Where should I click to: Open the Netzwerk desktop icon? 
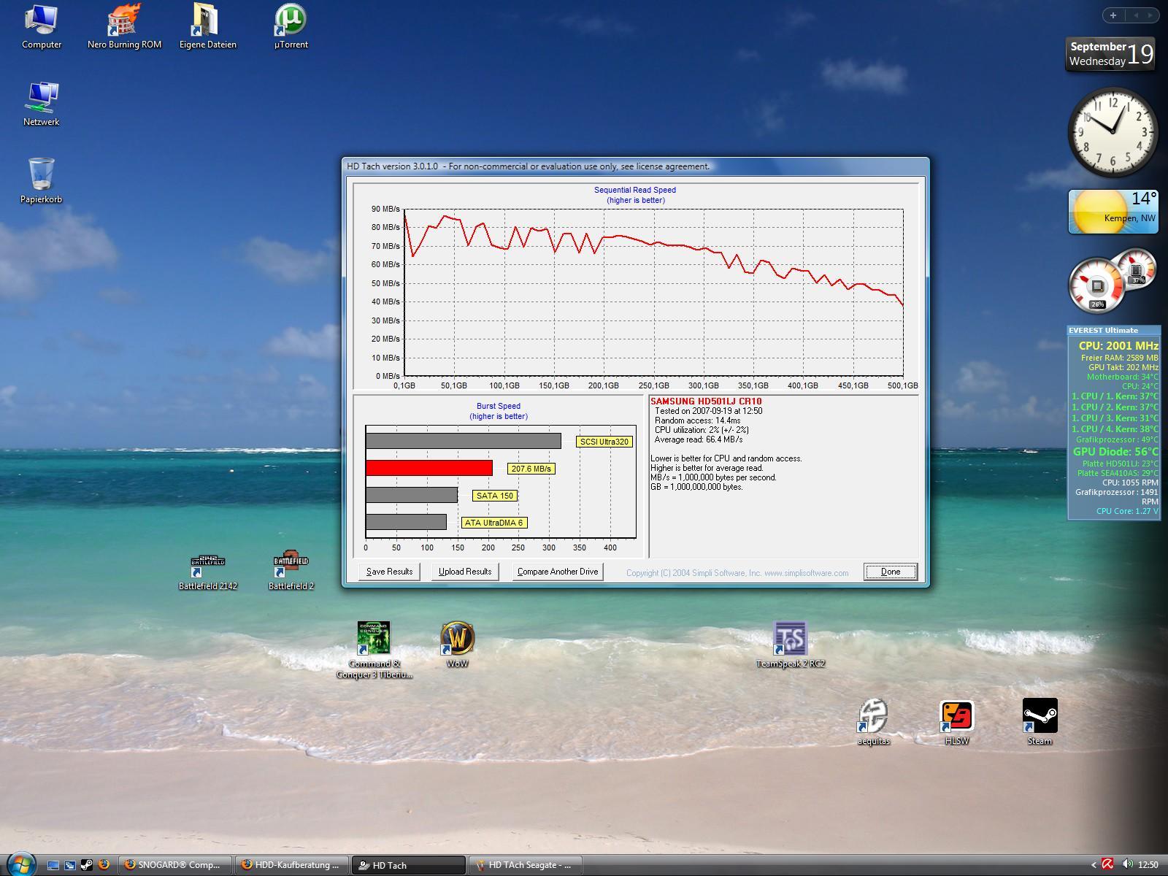pyautogui.click(x=42, y=104)
